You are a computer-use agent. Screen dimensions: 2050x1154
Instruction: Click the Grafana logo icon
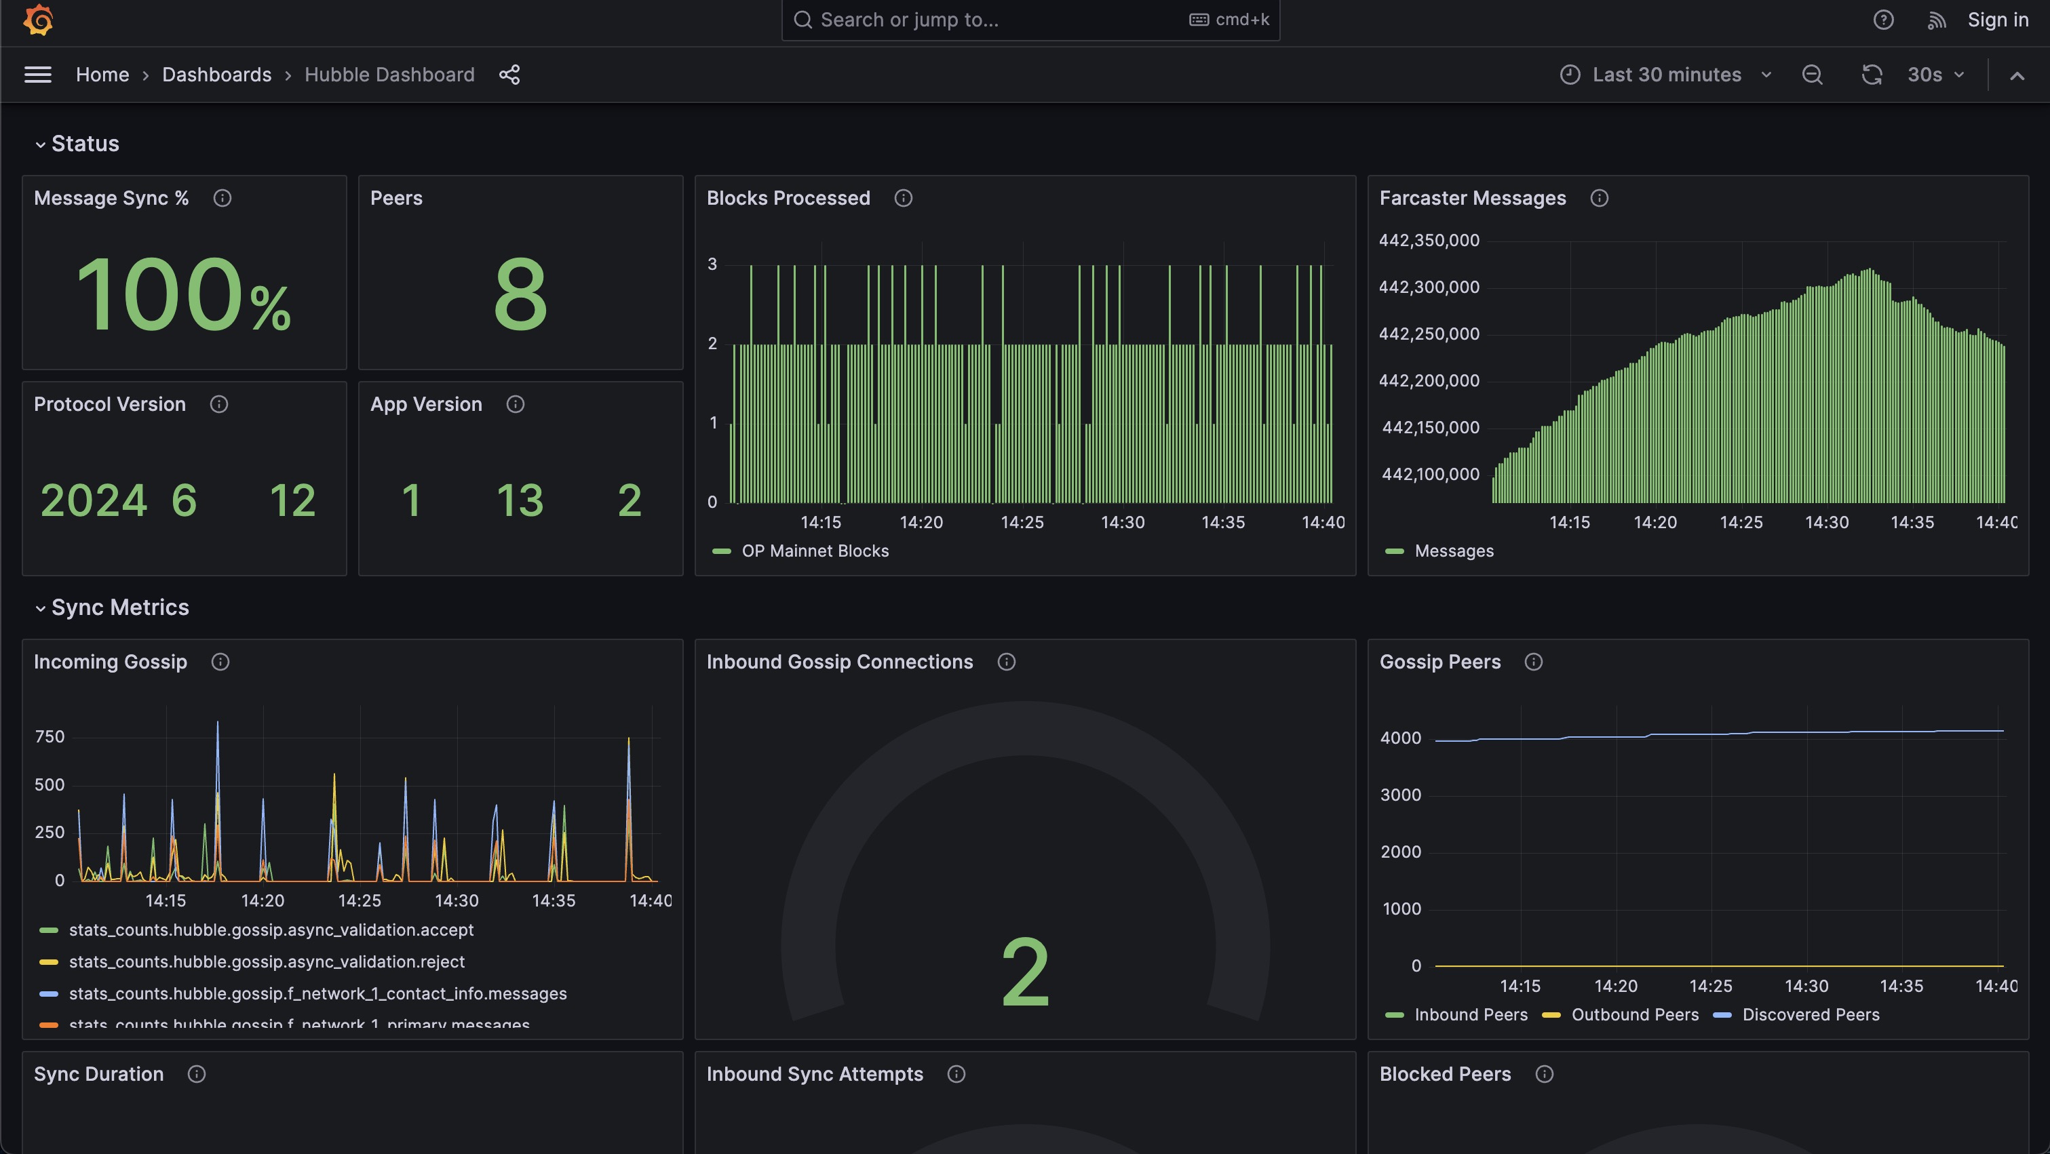click(x=38, y=20)
